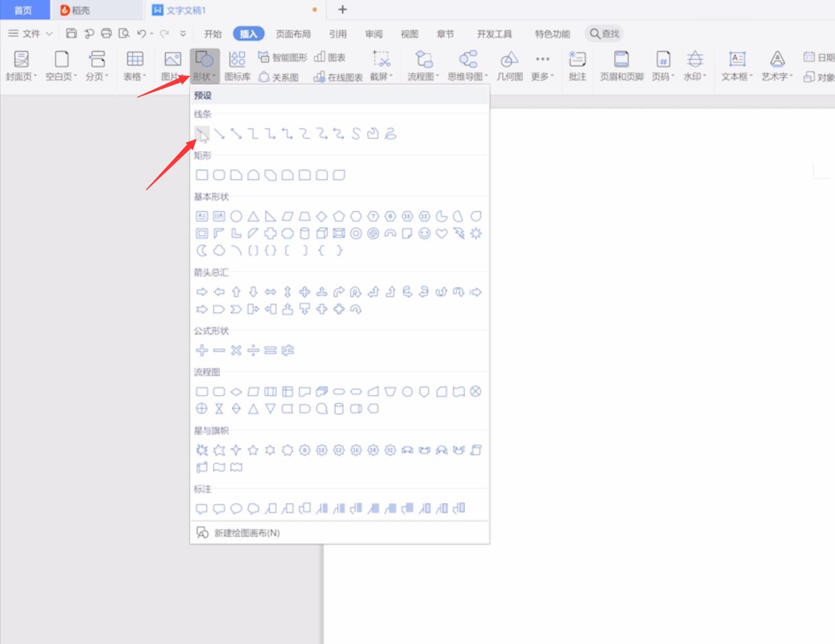Switch to the 引用 ribbon tab
Viewport: 835px width, 644px height.
point(337,34)
